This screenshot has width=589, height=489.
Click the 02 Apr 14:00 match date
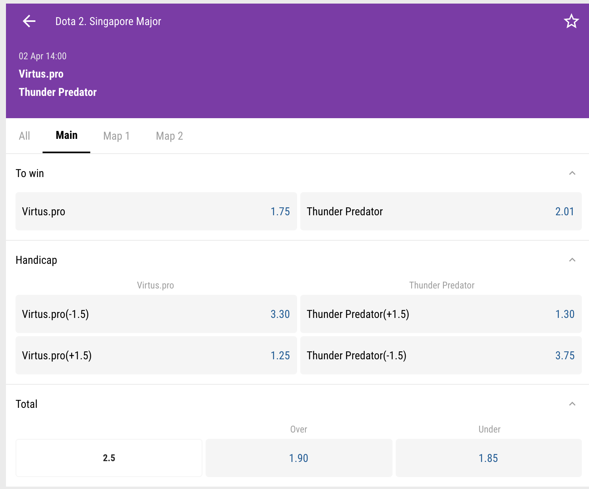[x=43, y=56]
